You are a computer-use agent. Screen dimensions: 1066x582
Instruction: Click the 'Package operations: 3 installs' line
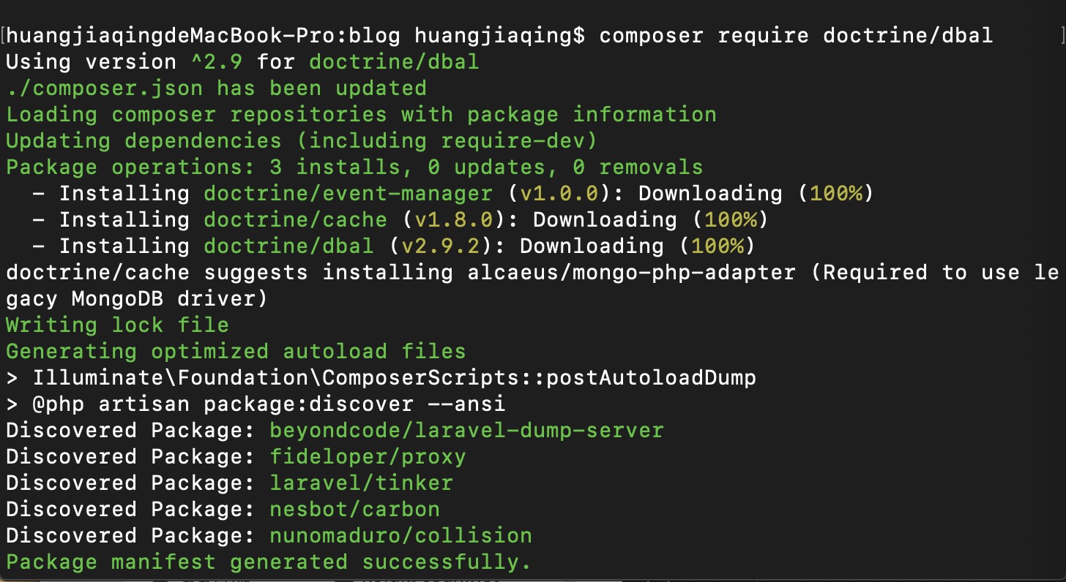[x=354, y=167]
